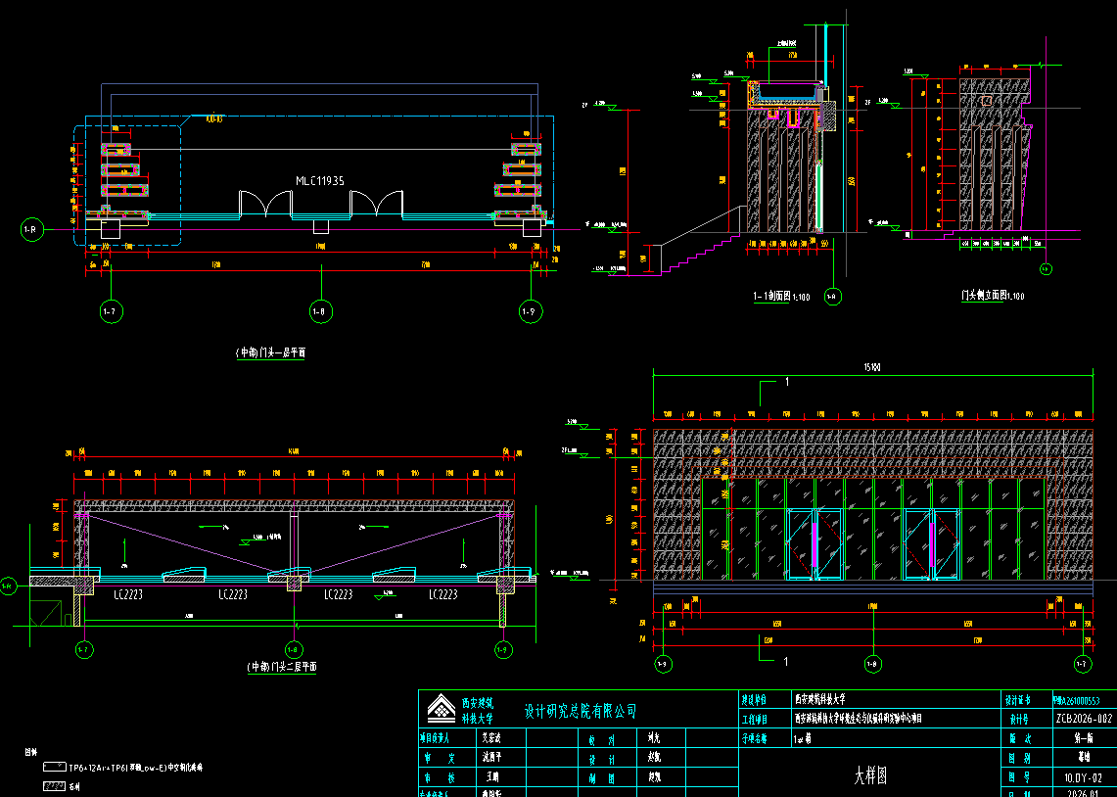Image resolution: width=1117 pixels, height=797 pixels.
Task: Select the ZCB2026-002 design number cell
Action: pyautogui.click(x=1084, y=719)
